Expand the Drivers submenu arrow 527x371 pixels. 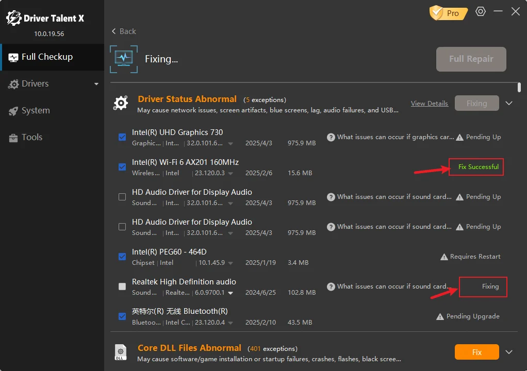(96, 84)
